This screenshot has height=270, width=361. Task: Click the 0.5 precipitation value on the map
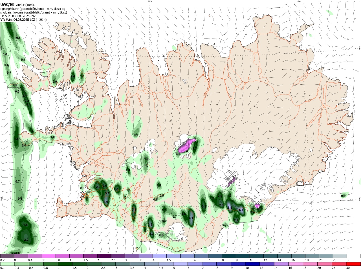coord(162,195)
